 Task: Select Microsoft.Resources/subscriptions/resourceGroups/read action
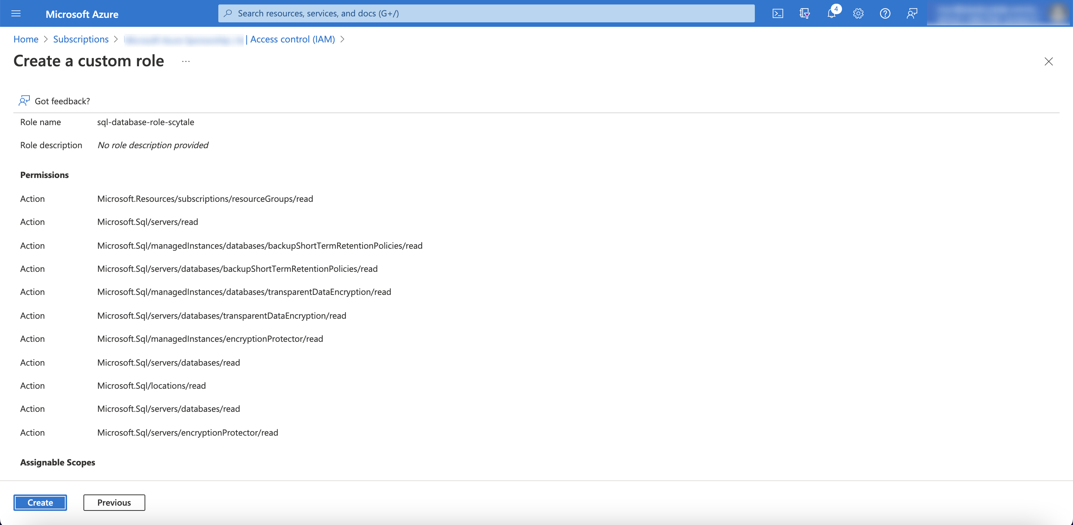[x=205, y=198]
